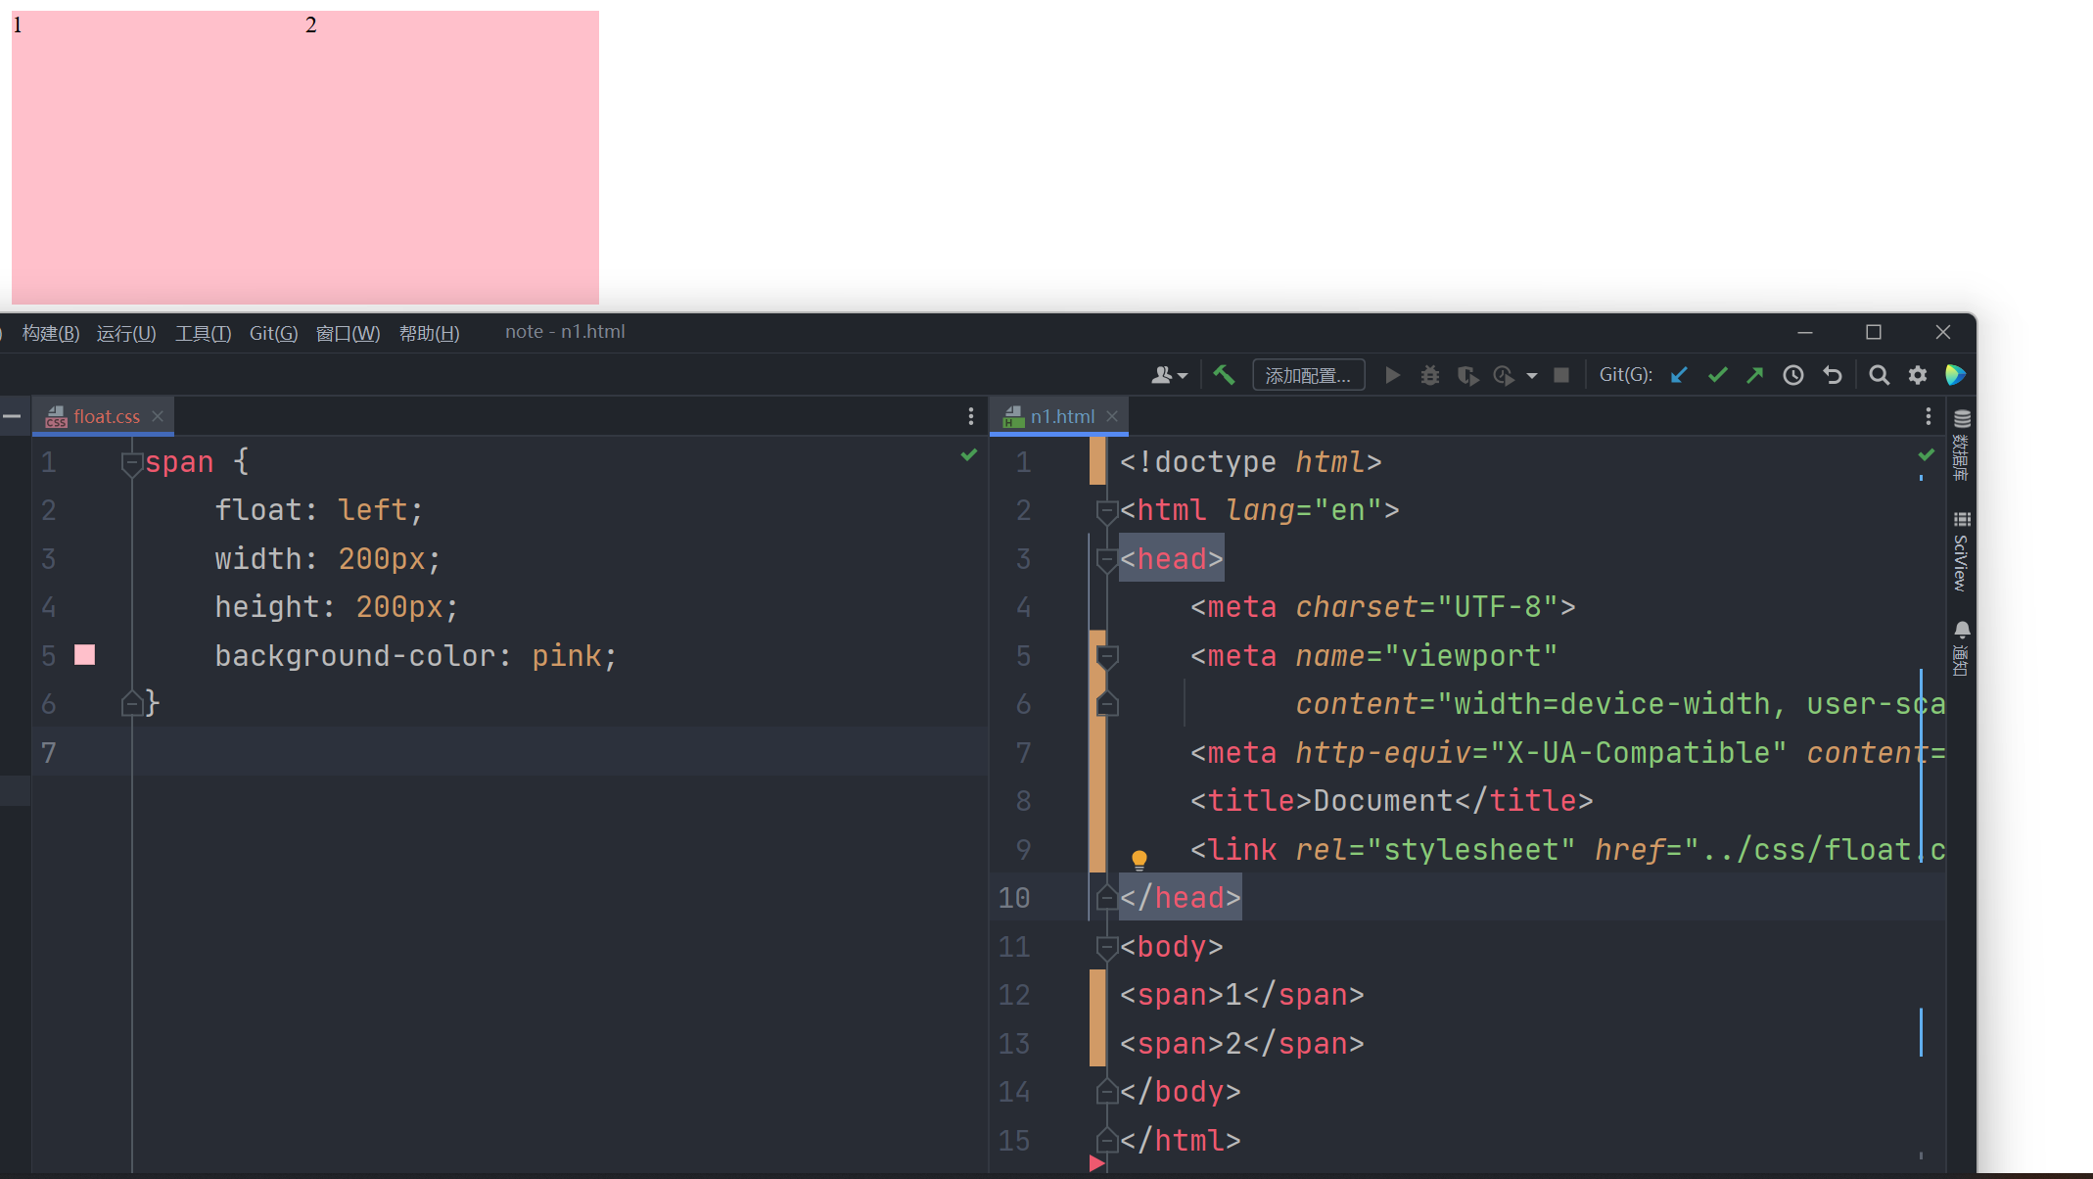The height and width of the screenshot is (1179, 2093).
Task: Open the Git(G) menu
Action: pos(273,333)
